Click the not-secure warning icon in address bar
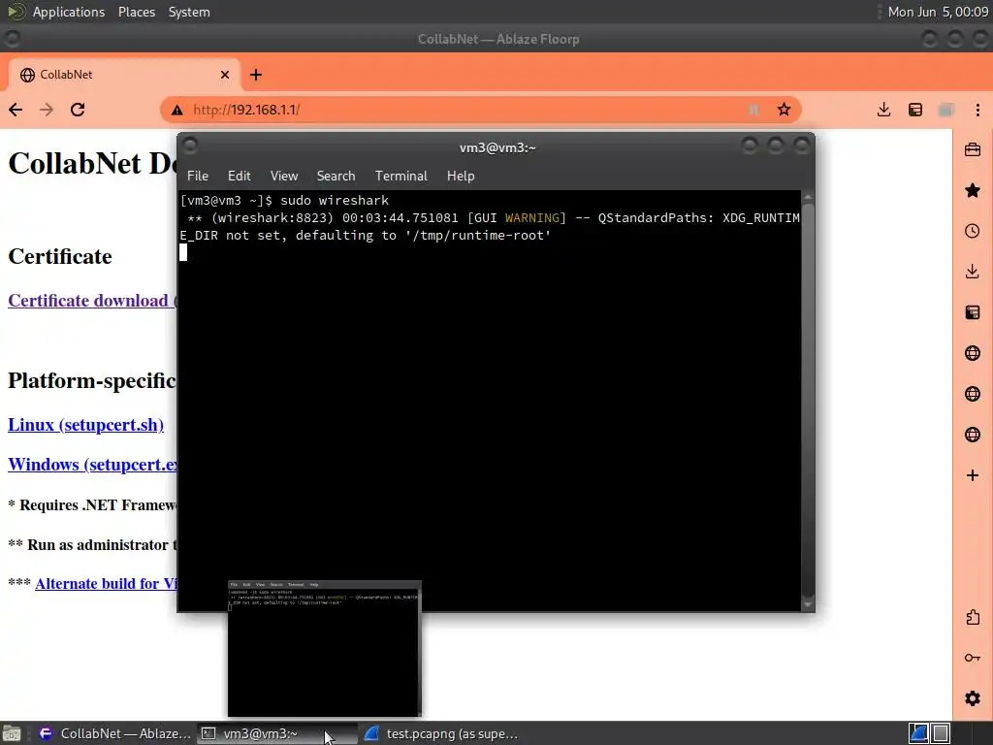 pyautogui.click(x=177, y=111)
